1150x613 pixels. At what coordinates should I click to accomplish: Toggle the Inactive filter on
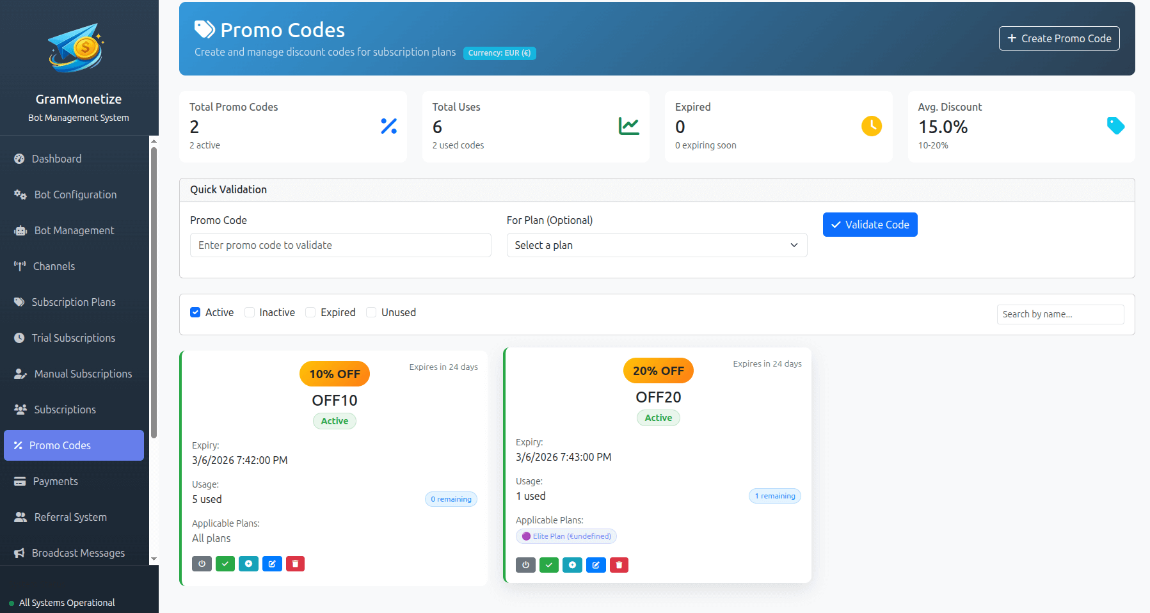click(250, 312)
